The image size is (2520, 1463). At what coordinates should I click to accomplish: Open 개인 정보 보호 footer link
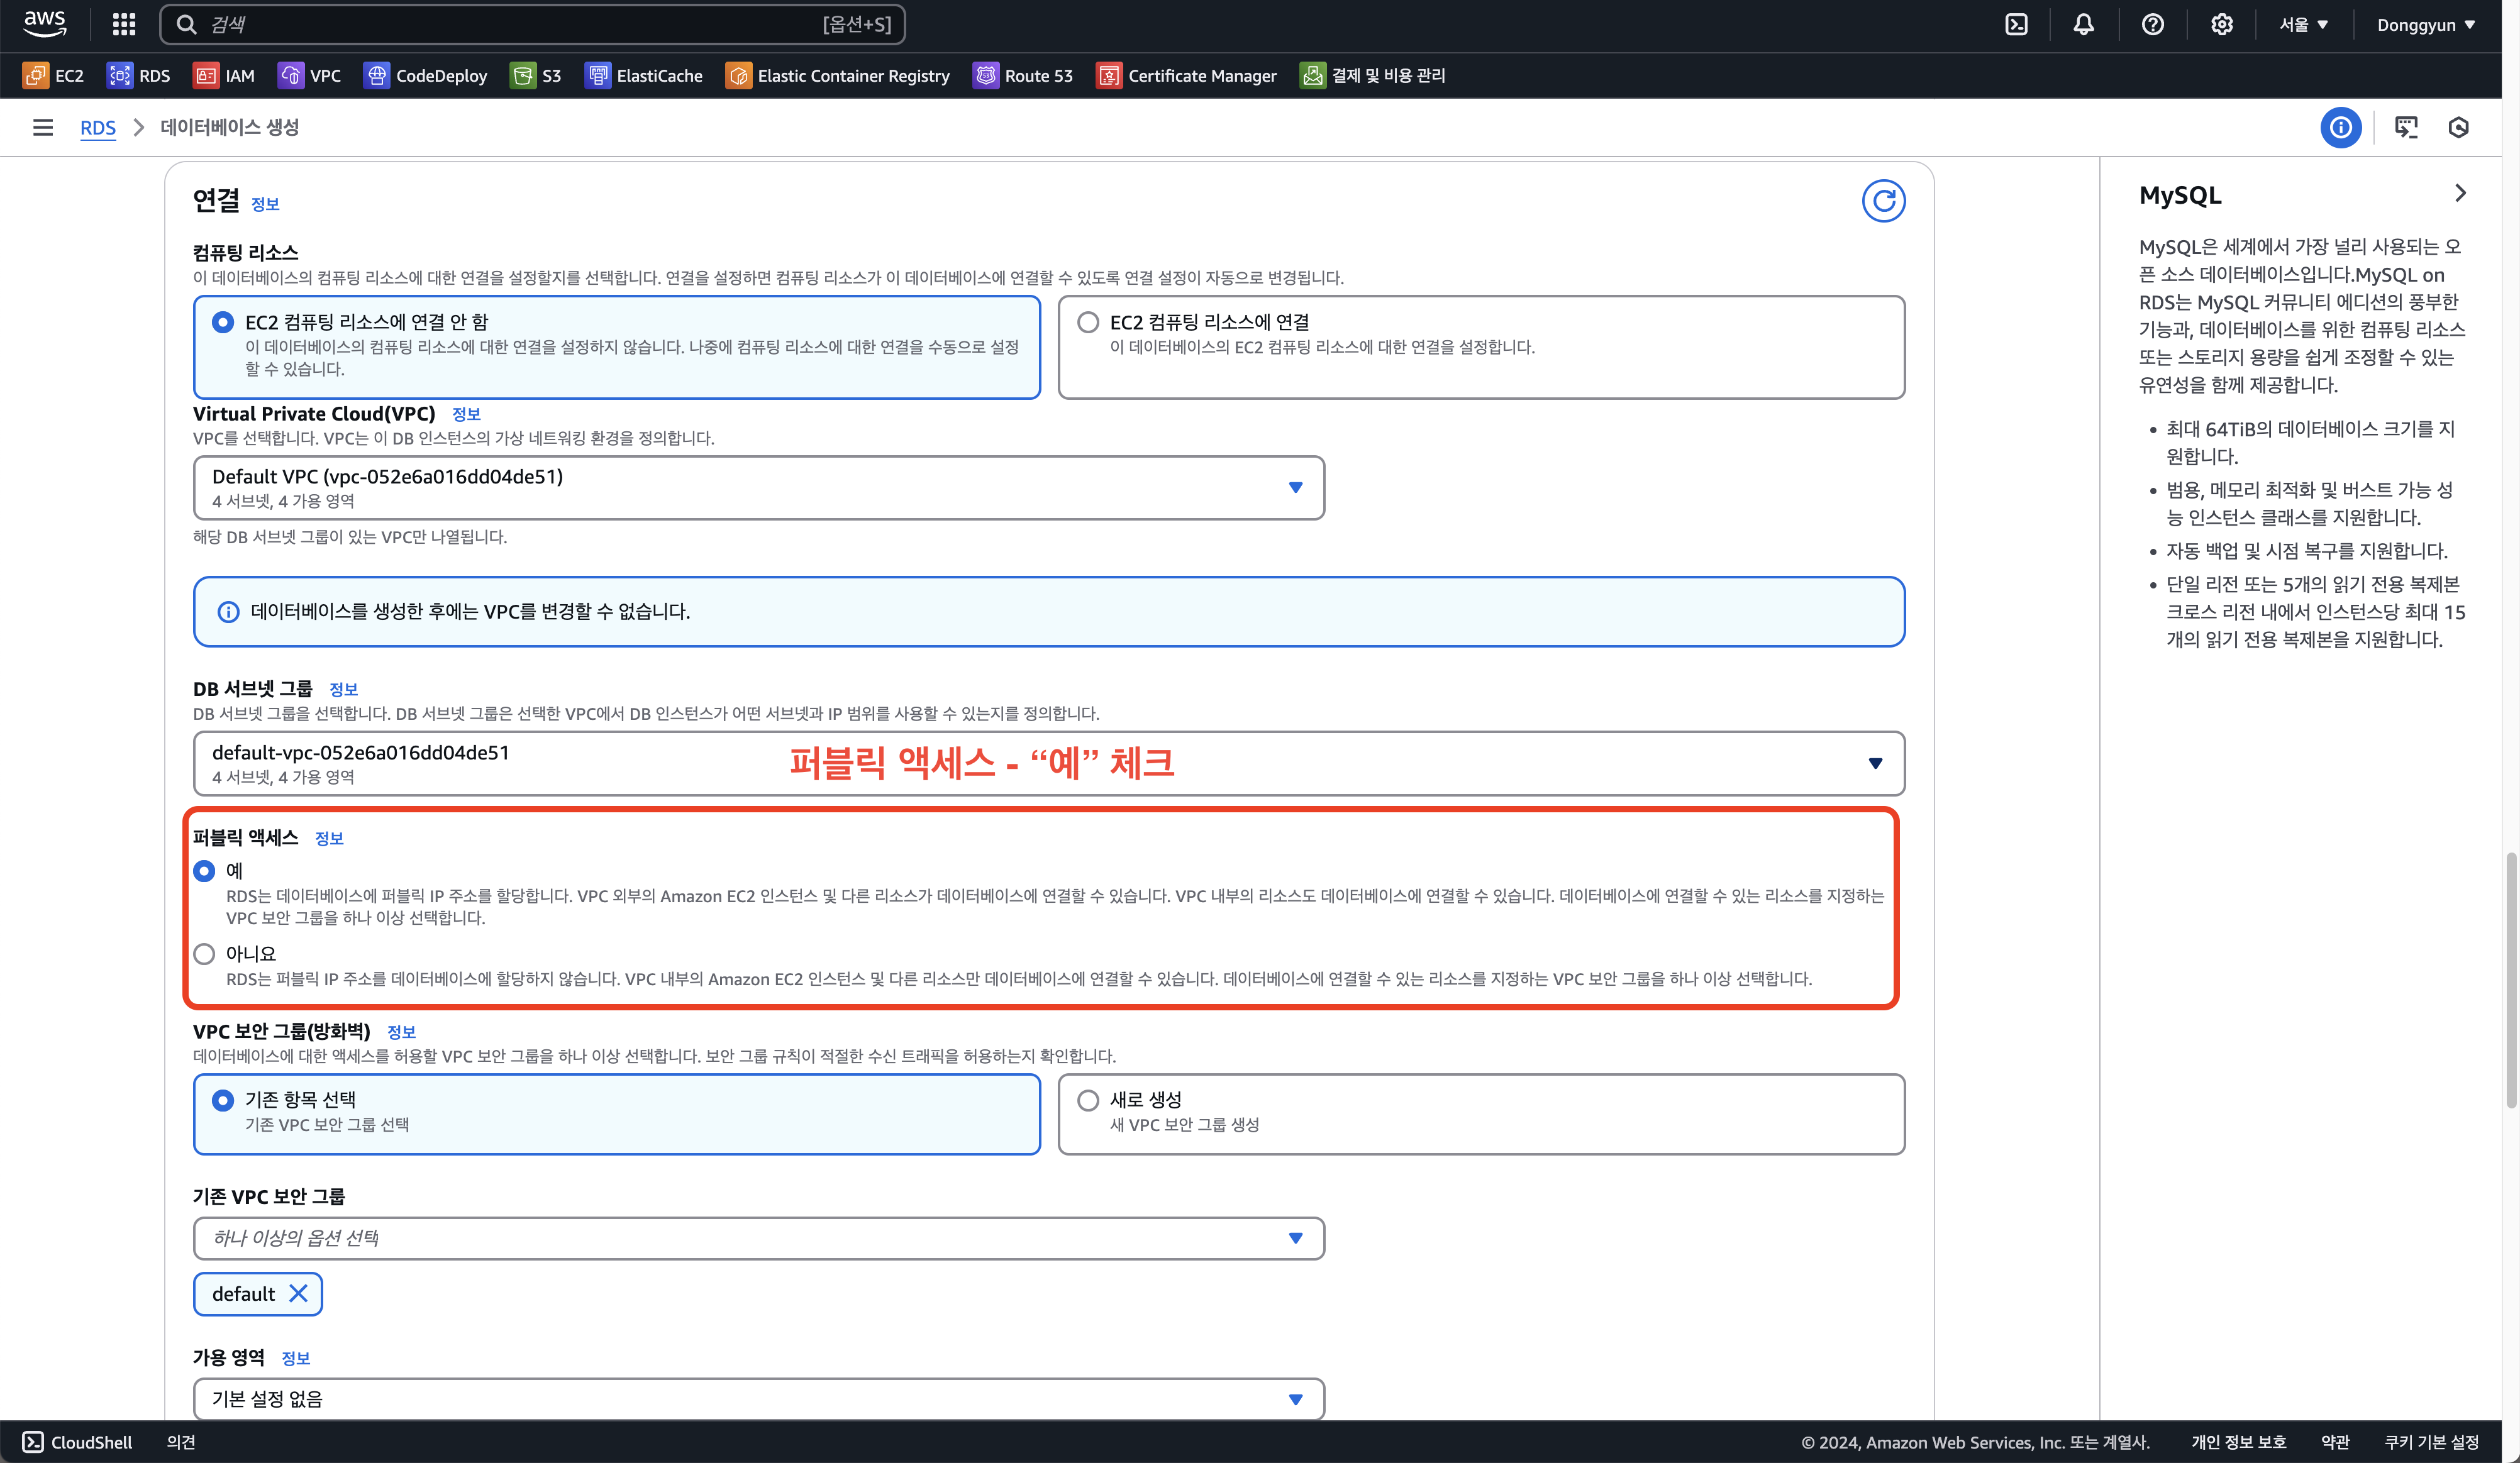click(x=2238, y=1441)
